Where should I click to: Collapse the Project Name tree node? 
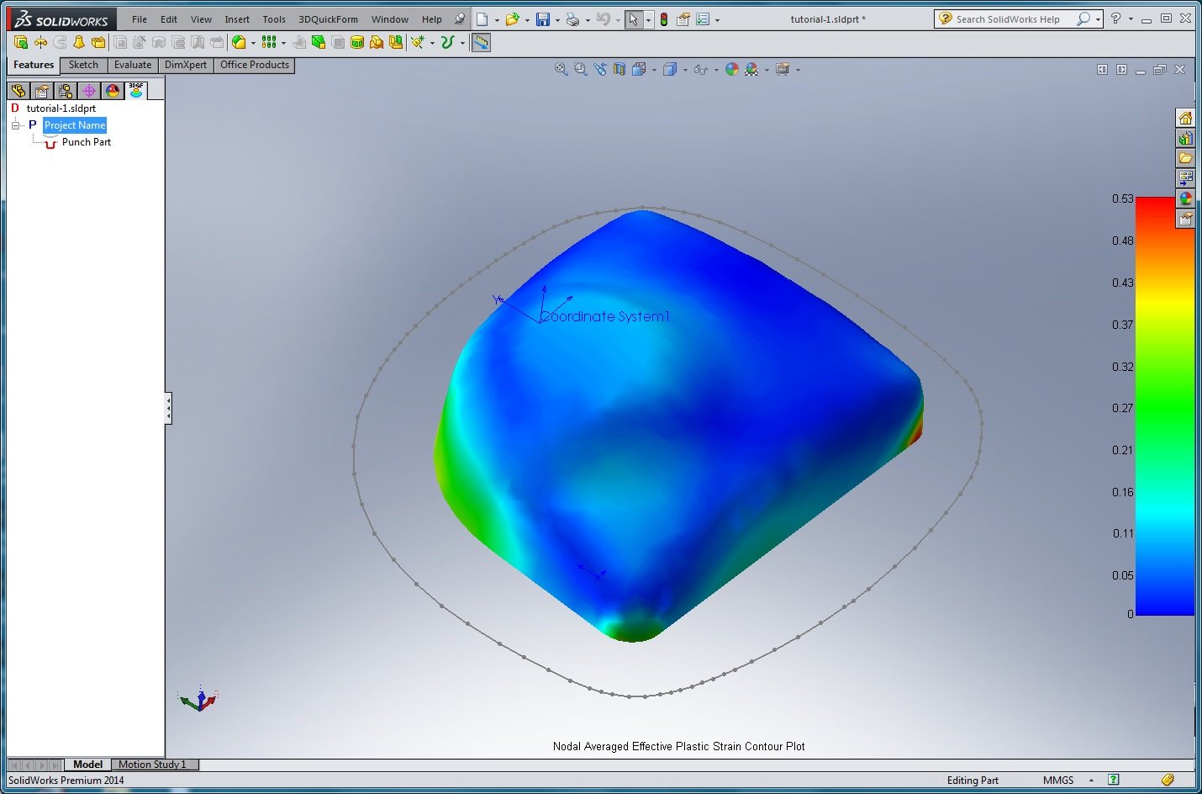[x=15, y=125]
